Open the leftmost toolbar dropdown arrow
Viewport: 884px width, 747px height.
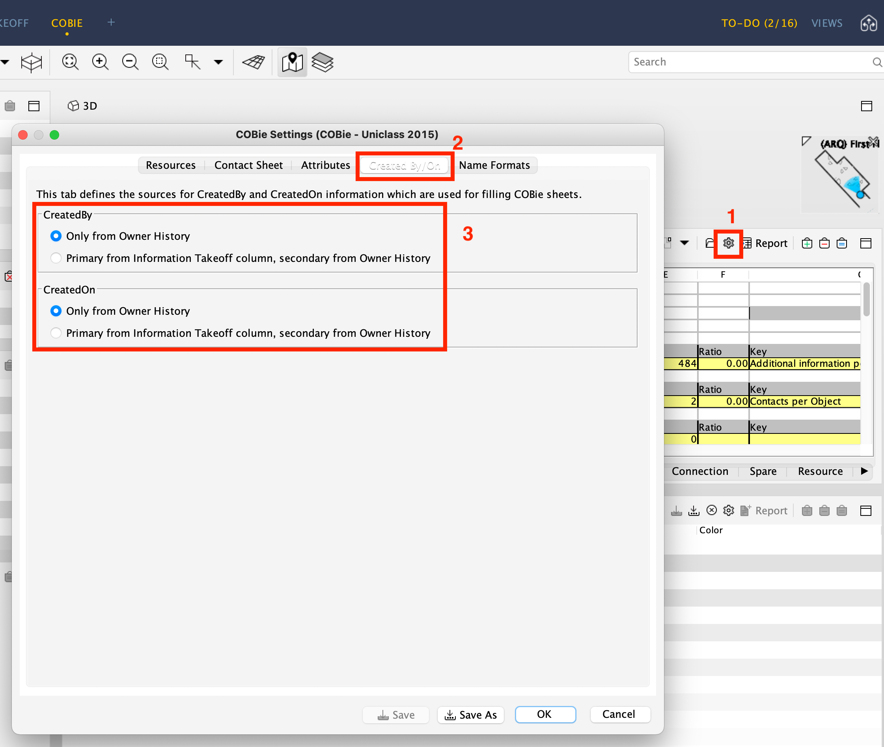tap(5, 62)
